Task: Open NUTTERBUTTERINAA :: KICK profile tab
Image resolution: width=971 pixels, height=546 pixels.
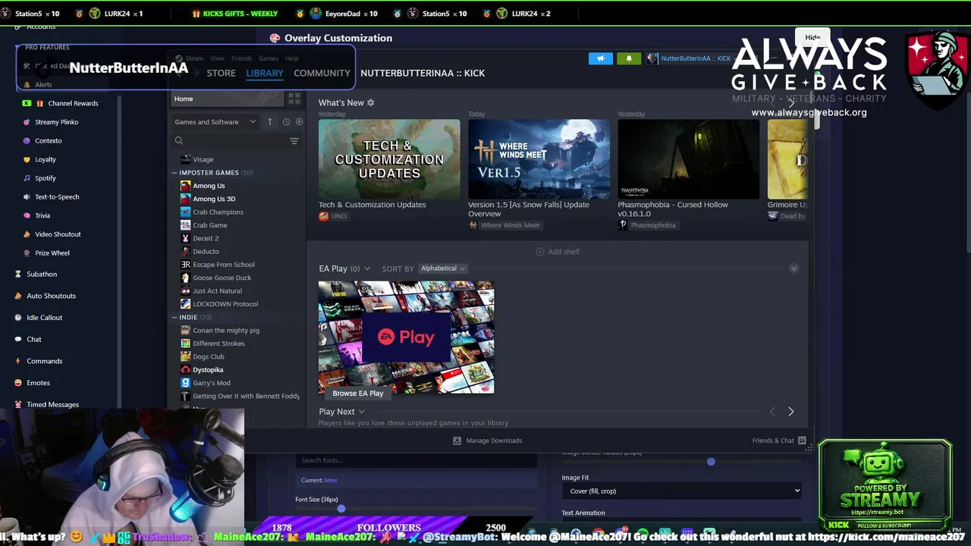Action: 423,74
